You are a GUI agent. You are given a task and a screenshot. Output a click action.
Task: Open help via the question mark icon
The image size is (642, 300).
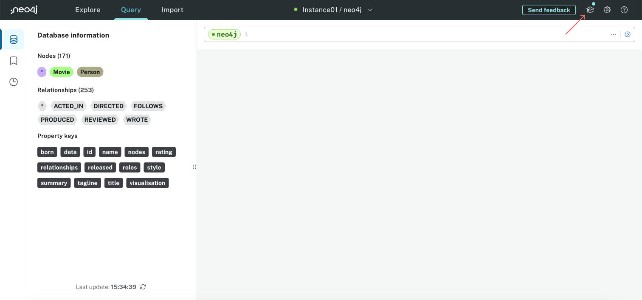(624, 9)
